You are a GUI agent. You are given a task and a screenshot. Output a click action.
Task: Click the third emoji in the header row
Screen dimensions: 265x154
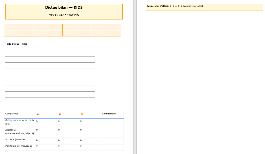(x=82, y=114)
